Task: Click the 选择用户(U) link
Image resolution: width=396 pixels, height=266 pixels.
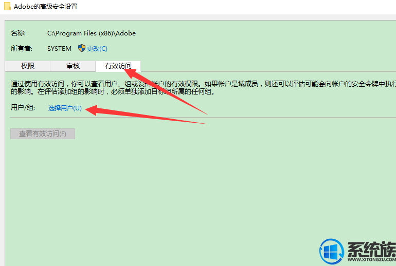Action: 65,108
